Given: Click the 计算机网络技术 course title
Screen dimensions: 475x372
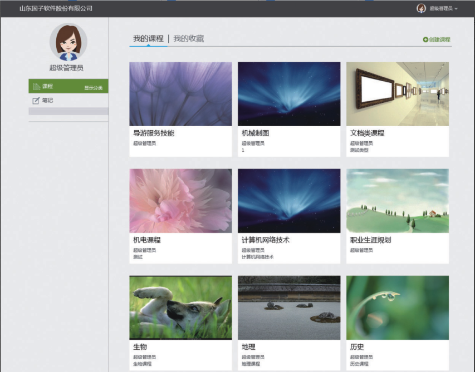Looking at the screenshot, I should [266, 240].
